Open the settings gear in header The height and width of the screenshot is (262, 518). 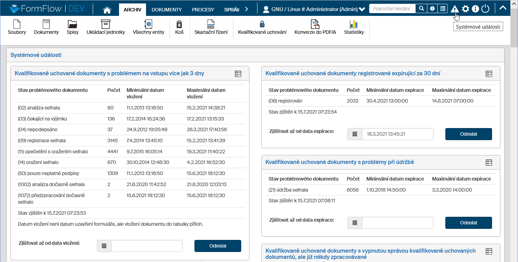tap(465, 9)
